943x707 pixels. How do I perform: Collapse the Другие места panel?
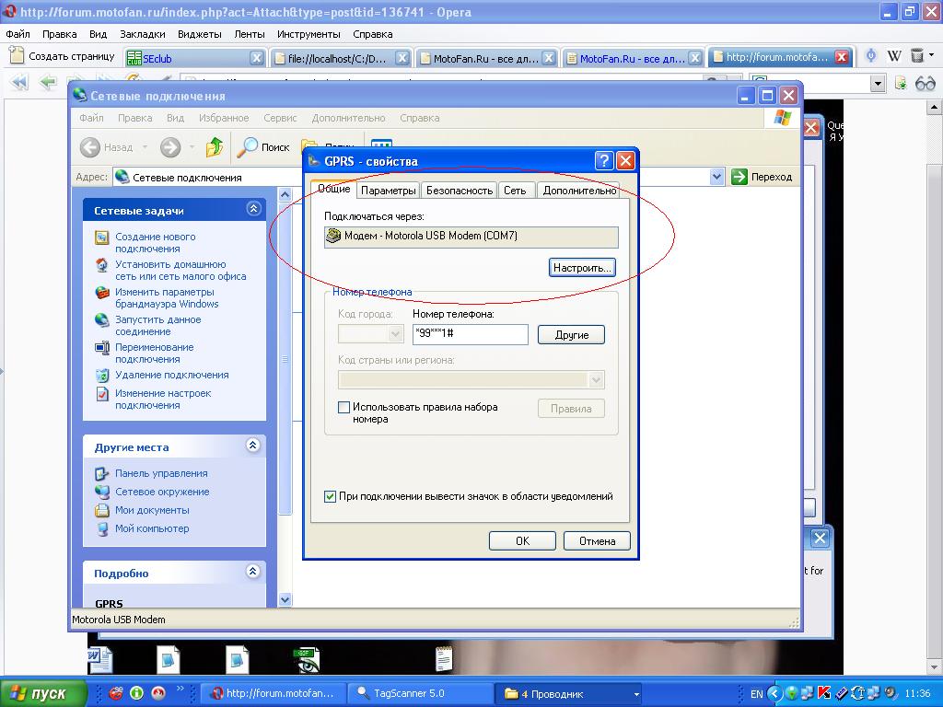point(253,446)
